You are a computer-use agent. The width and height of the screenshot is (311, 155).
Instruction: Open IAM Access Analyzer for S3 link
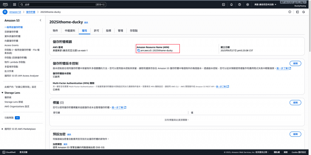point(22,76)
